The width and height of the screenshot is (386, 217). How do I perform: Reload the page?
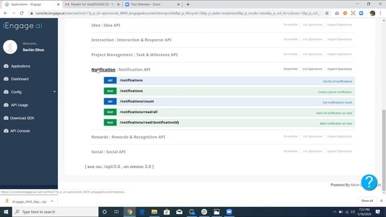pos(22,13)
